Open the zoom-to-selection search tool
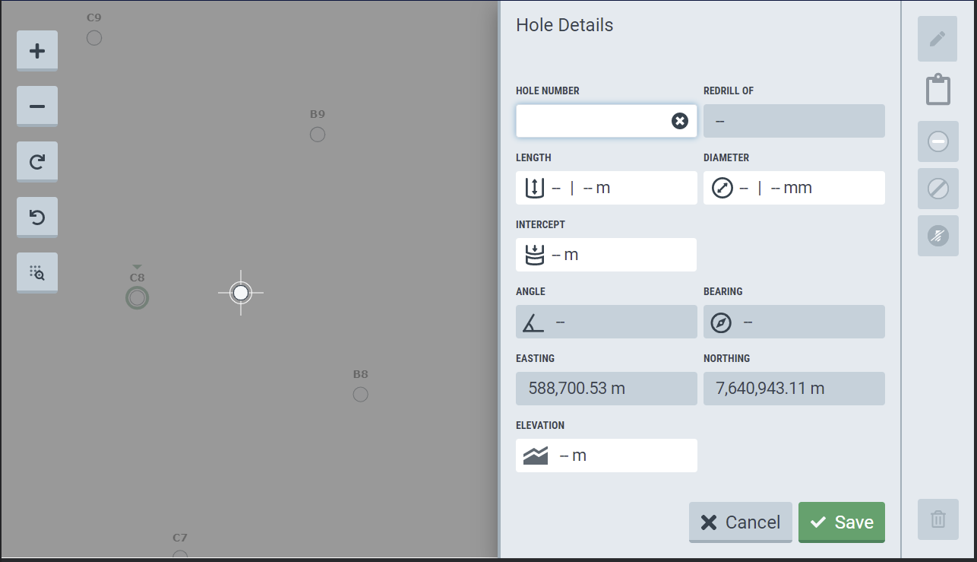The height and width of the screenshot is (562, 977). tap(37, 273)
